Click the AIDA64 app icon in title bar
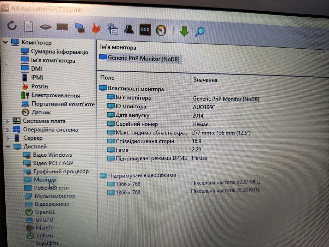329x247 pixels. [x=5, y=8]
